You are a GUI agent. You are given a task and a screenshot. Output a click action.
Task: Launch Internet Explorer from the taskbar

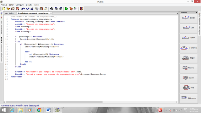[x=12, y=110]
